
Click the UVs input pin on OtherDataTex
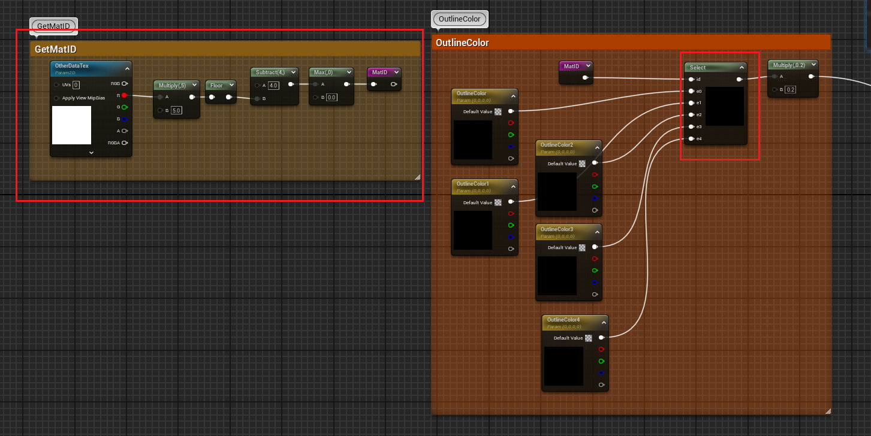tap(57, 85)
